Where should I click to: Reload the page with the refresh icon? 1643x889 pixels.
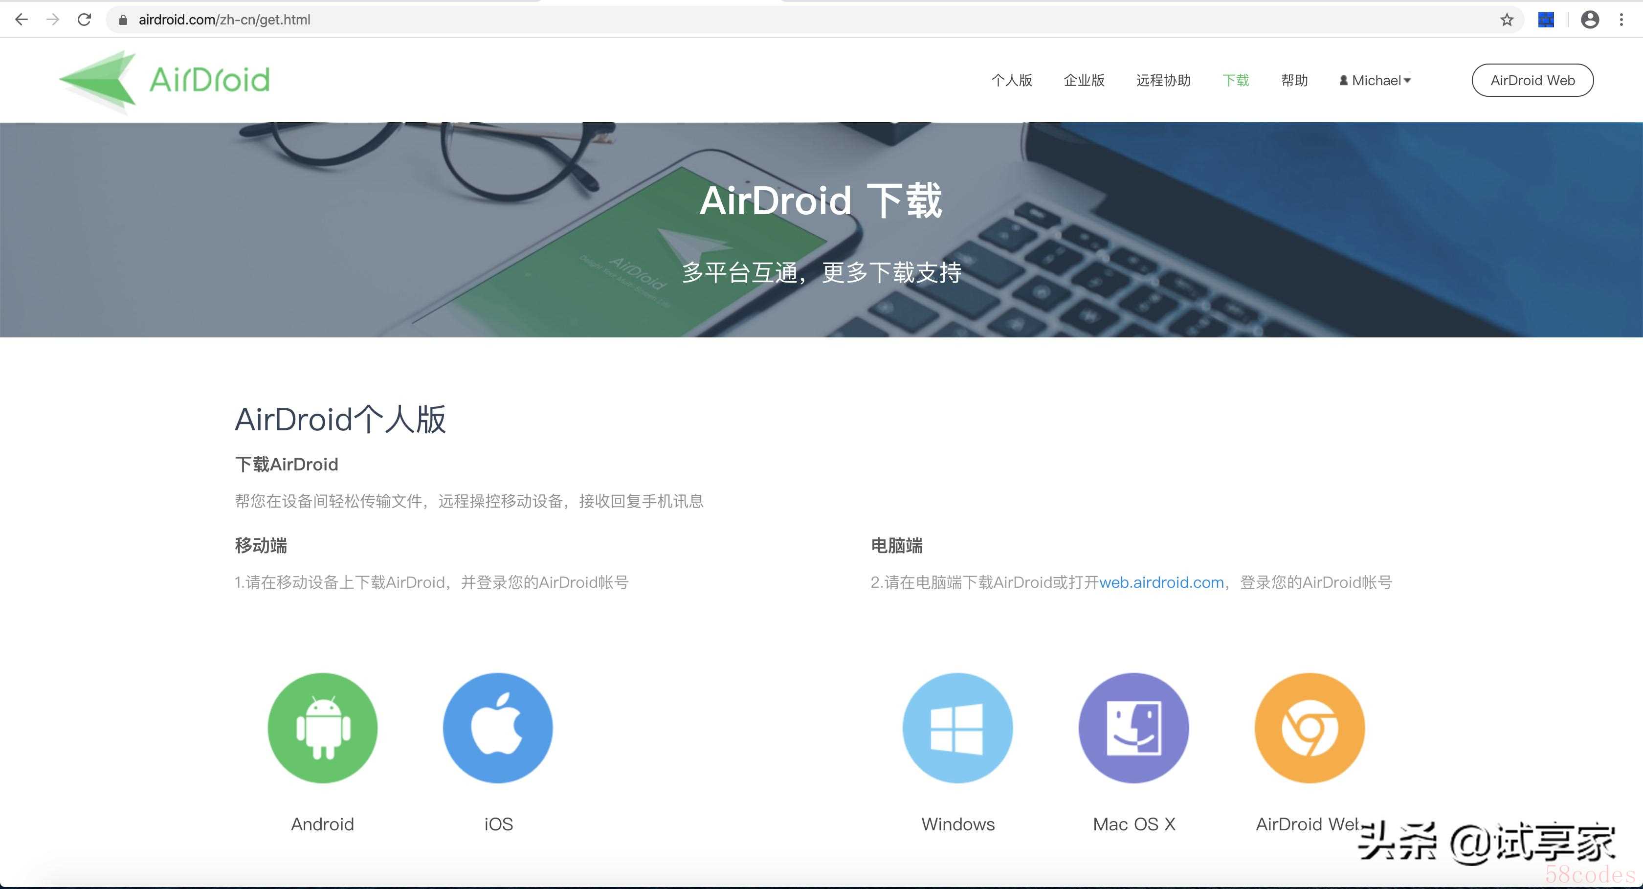[84, 20]
